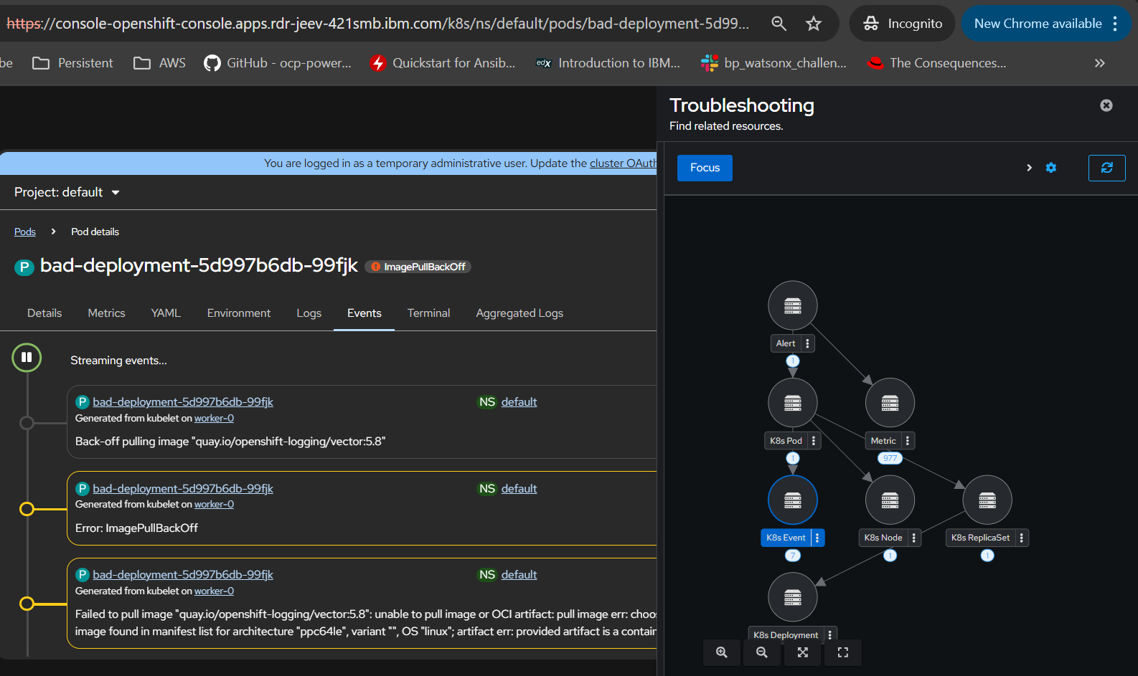
Task: Open default namespace in Back-off pulling event
Action: [x=519, y=402]
